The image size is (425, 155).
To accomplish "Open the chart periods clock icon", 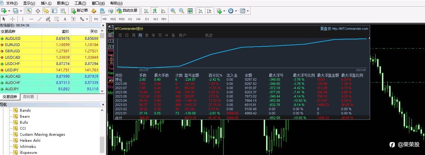I will point(231,11).
